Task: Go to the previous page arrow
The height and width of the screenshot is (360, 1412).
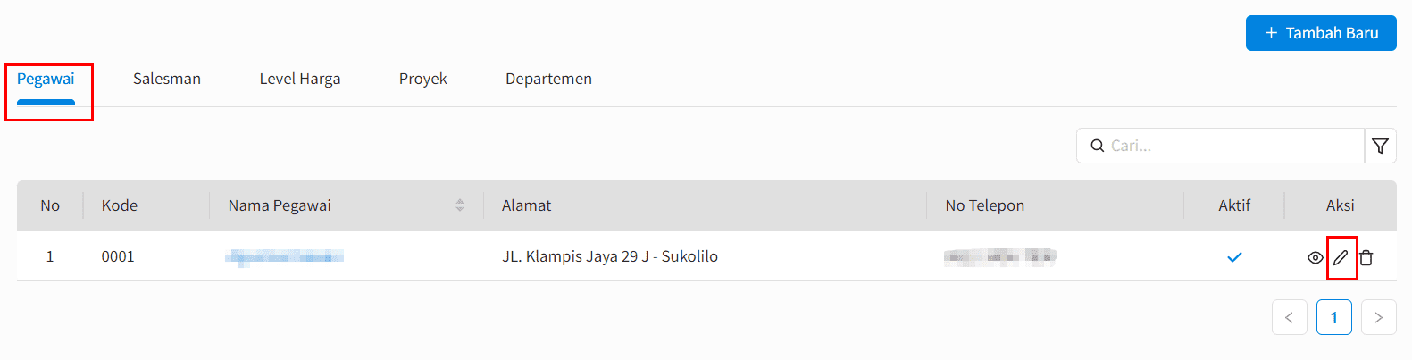Action: pos(1289,317)
